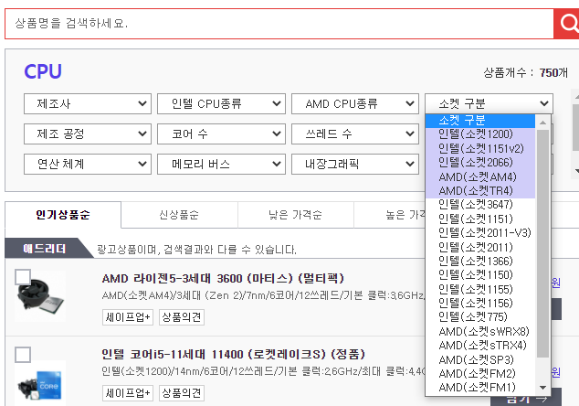Image resolution: width=579 pixels, height=406 pixels.
Task: Open 인텔 코어i5-11세대 11400 product link
Action: pyautogui.click(x=234, y=355)
